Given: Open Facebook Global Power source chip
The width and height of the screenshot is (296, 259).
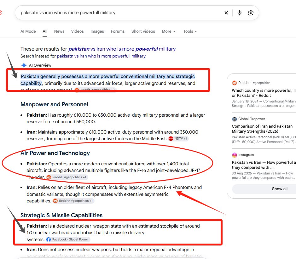Looking at the screenshot, I should [x=68, y=240].
